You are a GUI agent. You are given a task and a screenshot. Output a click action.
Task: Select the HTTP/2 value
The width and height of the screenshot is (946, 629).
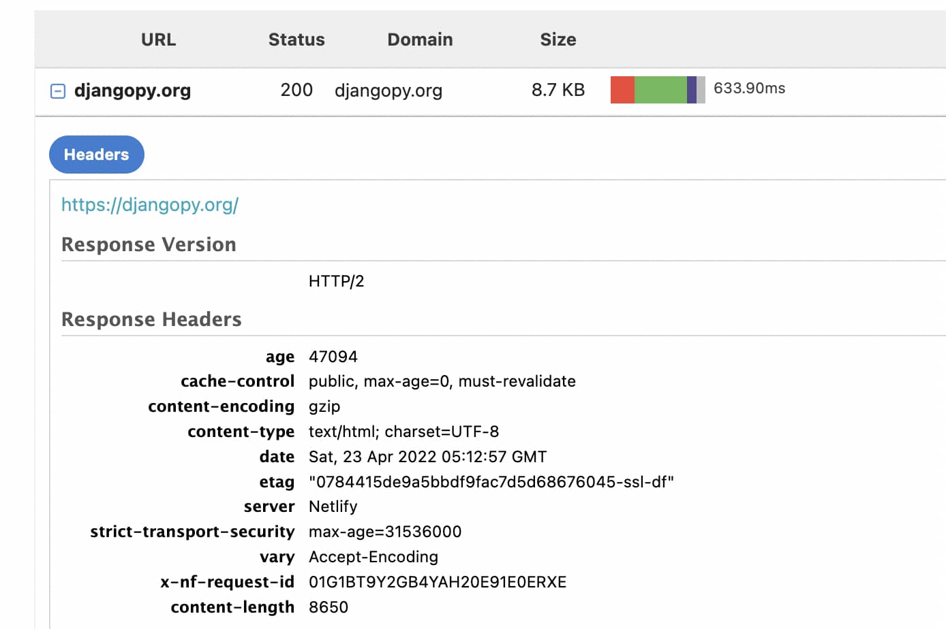tap(337, 281)
